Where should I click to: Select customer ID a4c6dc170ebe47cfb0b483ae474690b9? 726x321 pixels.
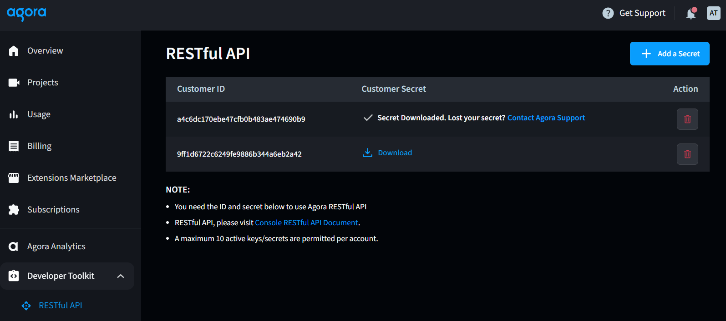(x=241, y=119)
